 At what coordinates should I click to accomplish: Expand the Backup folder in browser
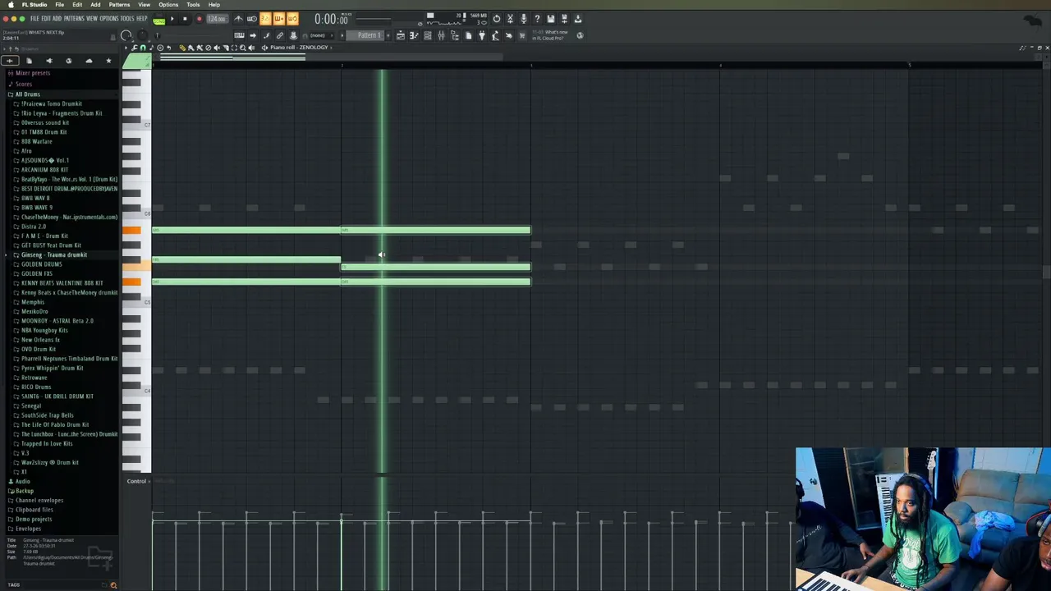[25, 491]
